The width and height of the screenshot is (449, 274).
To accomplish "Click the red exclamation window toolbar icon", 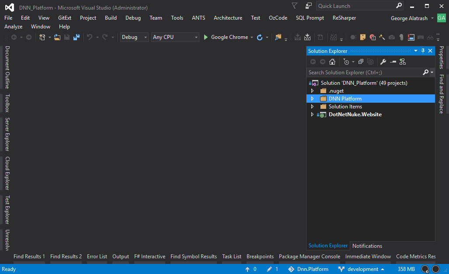I will tap(411, 37).
